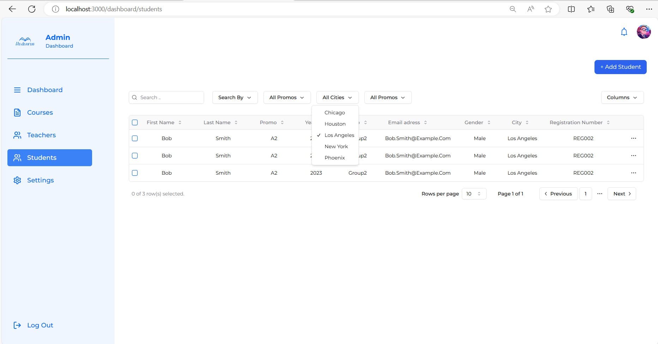Expand the Columns visibility dropdown
Viewport: 658px width, 344px height.
pyautogui.click(x=622, y=97)
